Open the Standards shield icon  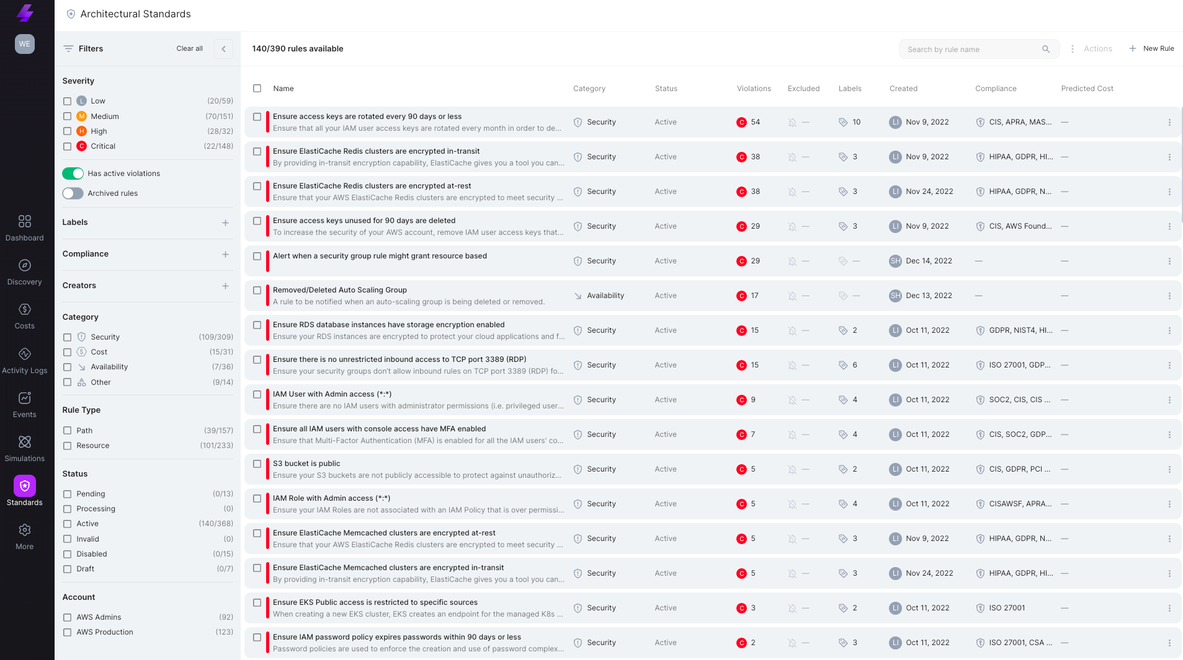25,486
